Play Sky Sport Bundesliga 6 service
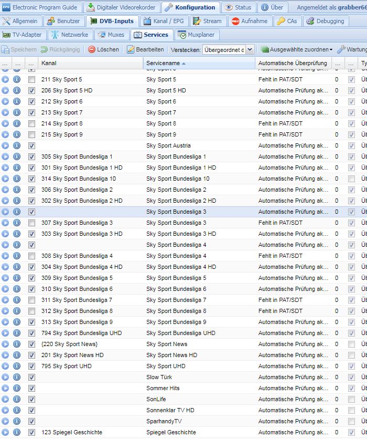The width and height of the screenshot is (367, 439). pyautogui.click(x=5, y=289)
